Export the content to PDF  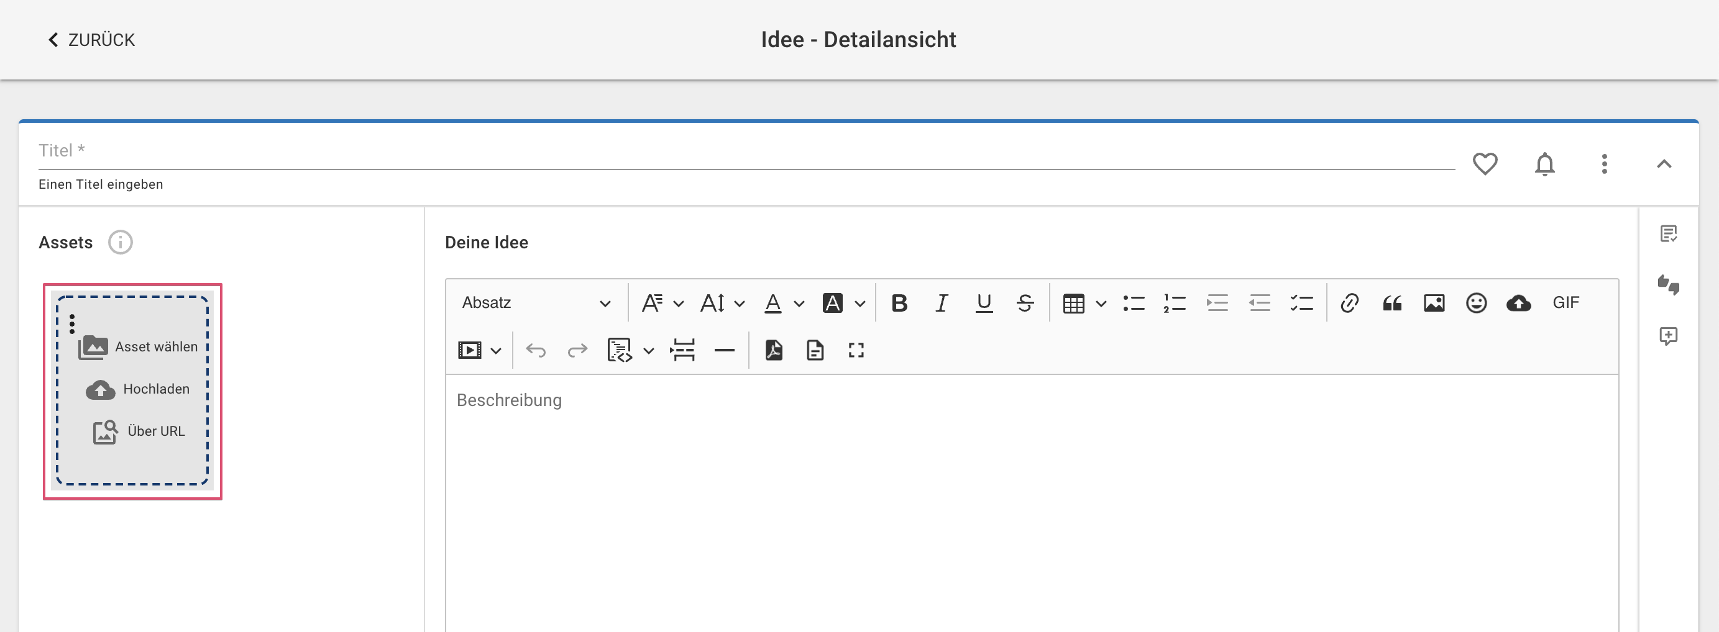tap(773, 351)
